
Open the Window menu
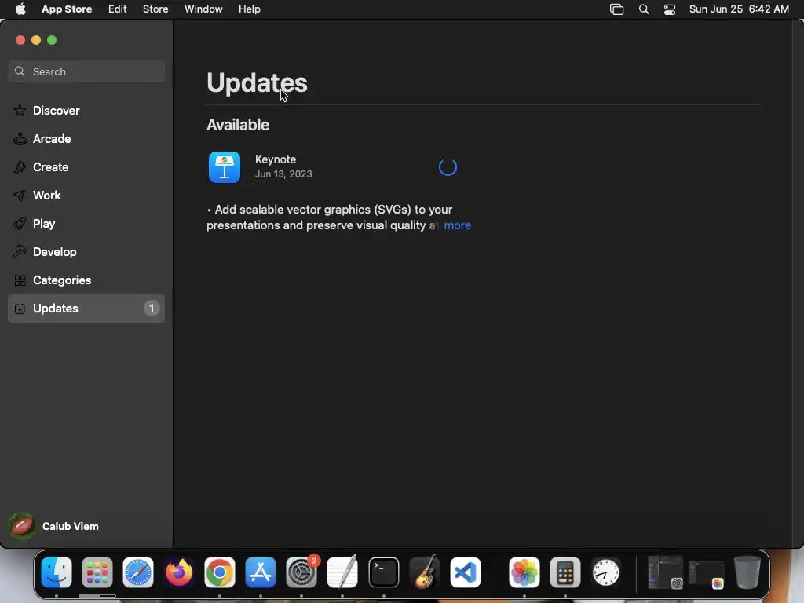[x=203, y=9]
